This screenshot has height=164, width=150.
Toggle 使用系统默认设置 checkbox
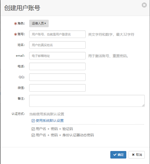[33, 121]
